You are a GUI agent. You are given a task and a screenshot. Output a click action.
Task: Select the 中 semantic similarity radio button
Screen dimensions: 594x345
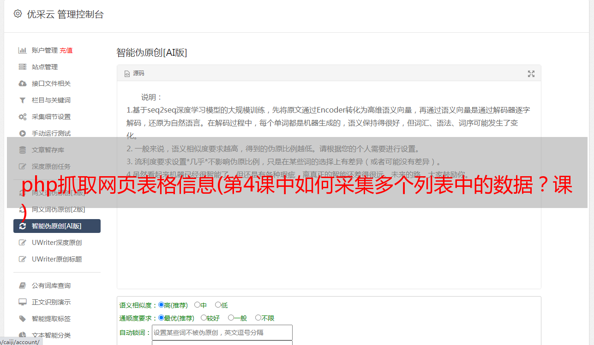click(198, 305)
